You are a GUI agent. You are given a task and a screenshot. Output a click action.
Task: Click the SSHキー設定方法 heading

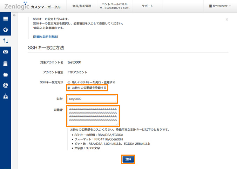46,47
